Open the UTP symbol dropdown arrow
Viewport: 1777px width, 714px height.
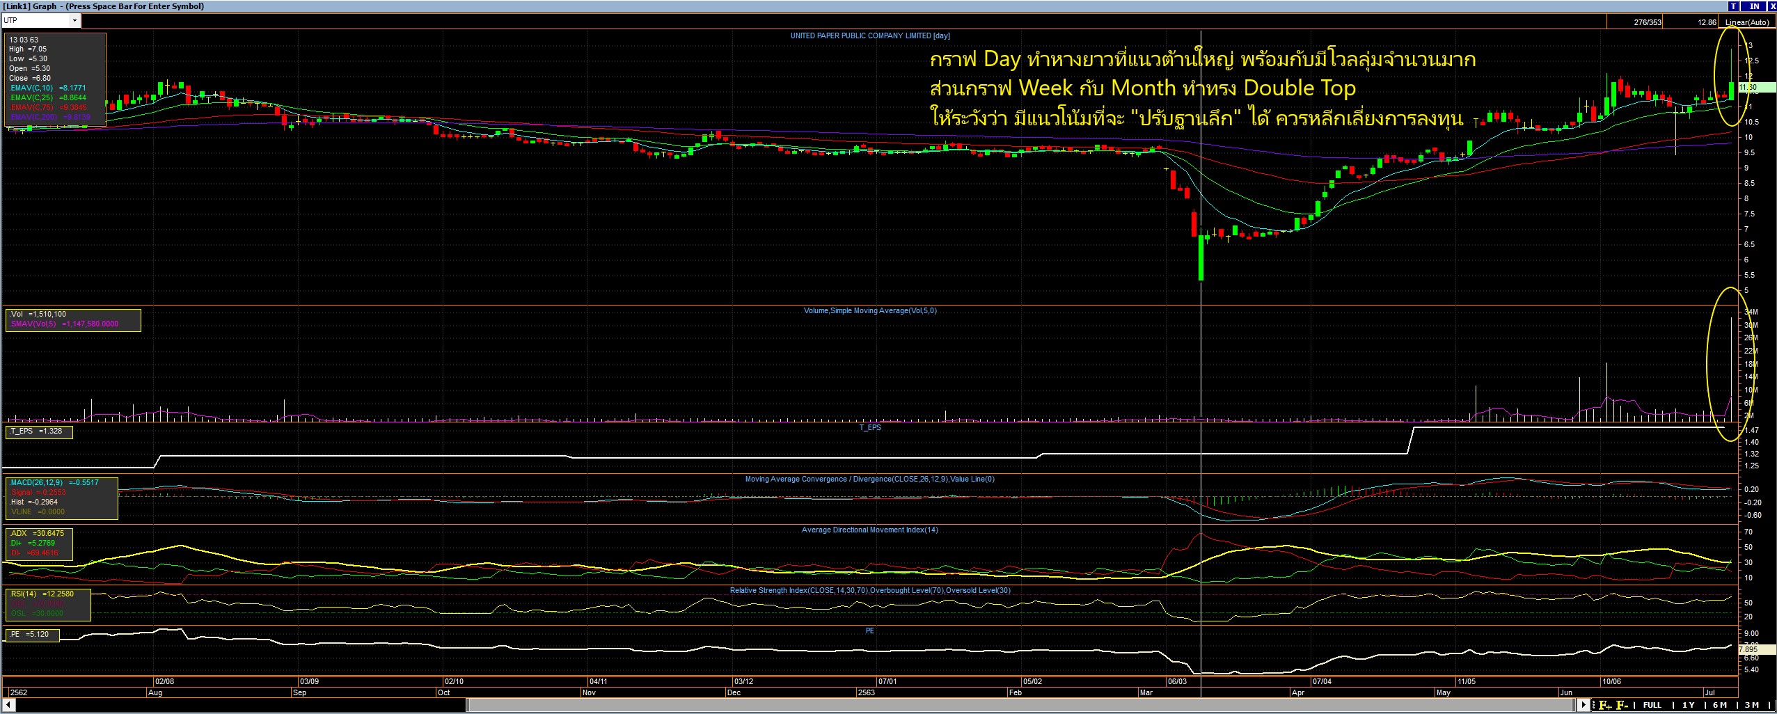point(74,21)
